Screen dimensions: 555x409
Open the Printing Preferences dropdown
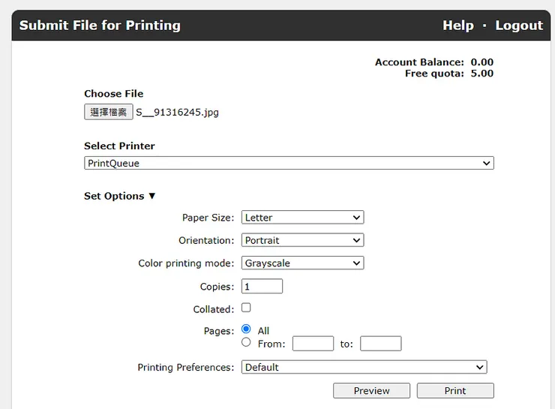point(364,367)
